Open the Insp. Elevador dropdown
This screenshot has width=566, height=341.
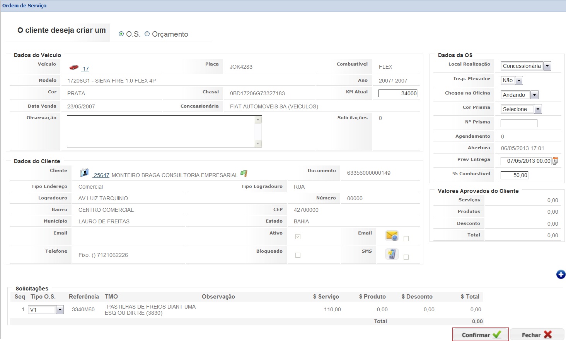click(x=512, y=80)
